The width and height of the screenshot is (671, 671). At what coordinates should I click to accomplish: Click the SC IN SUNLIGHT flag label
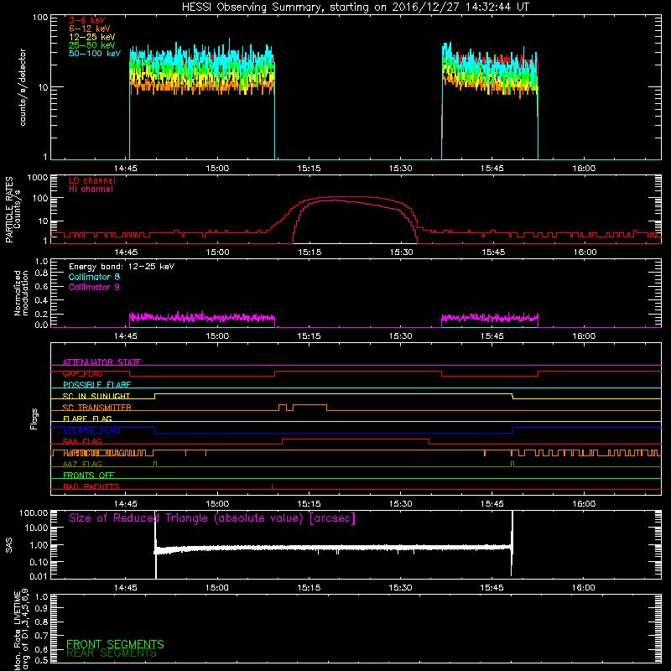(x=96, y=396)
